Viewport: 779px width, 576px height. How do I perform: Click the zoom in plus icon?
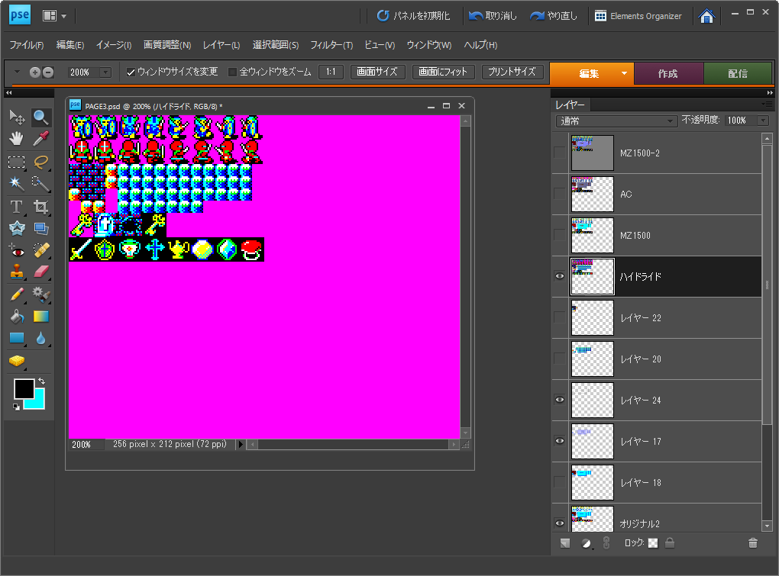point(35,72)
